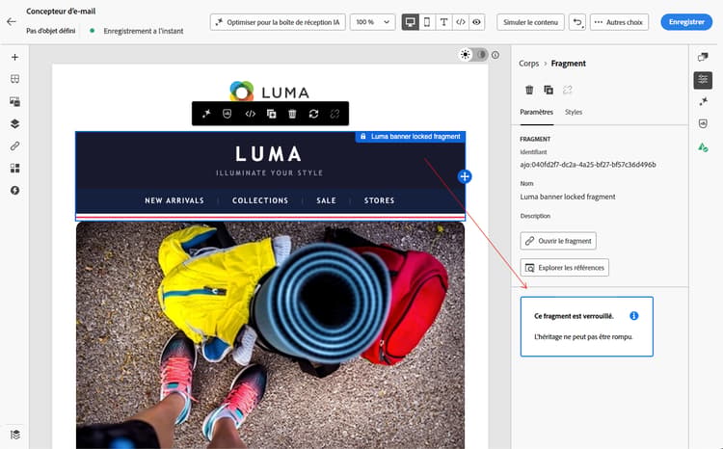Toggle the preview eye icon
This screenshot has height=449, width=723.
pyautogui.click(x=476, y=21)
